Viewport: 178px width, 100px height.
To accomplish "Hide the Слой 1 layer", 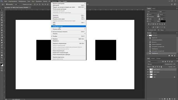I will click(148, 74).
